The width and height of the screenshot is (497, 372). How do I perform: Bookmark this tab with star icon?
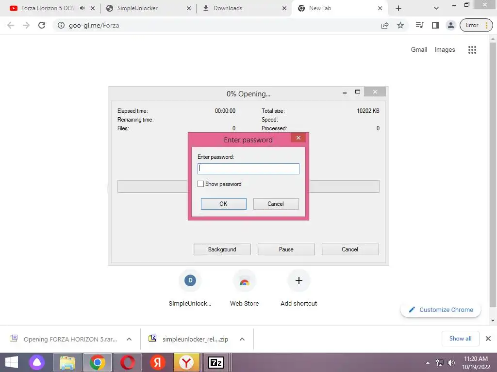400,25
